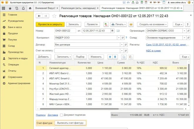Click the panel layout icon in title bar
Image resolution: width=194 pixels, height=129 pixels.
(x=164, y=2)
